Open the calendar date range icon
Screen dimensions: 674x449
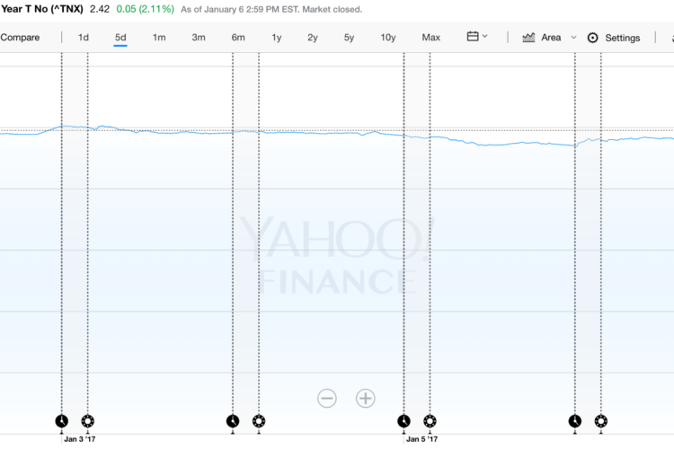[x=473, y=37]
